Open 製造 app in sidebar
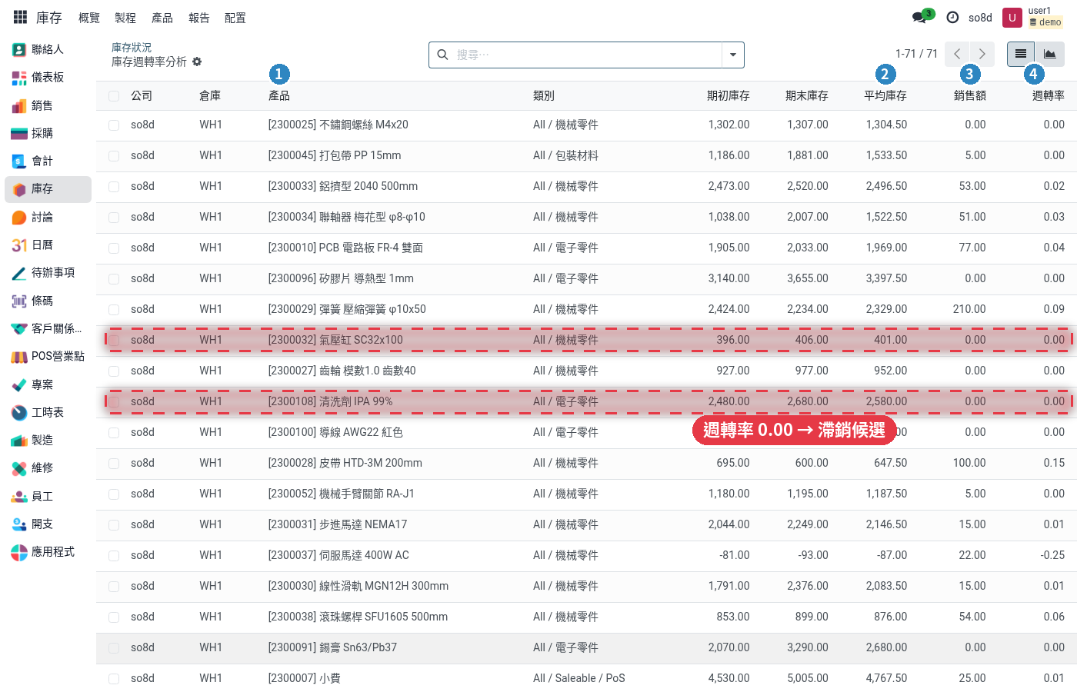Screen dimensions: 1077x692 (48, 441)
